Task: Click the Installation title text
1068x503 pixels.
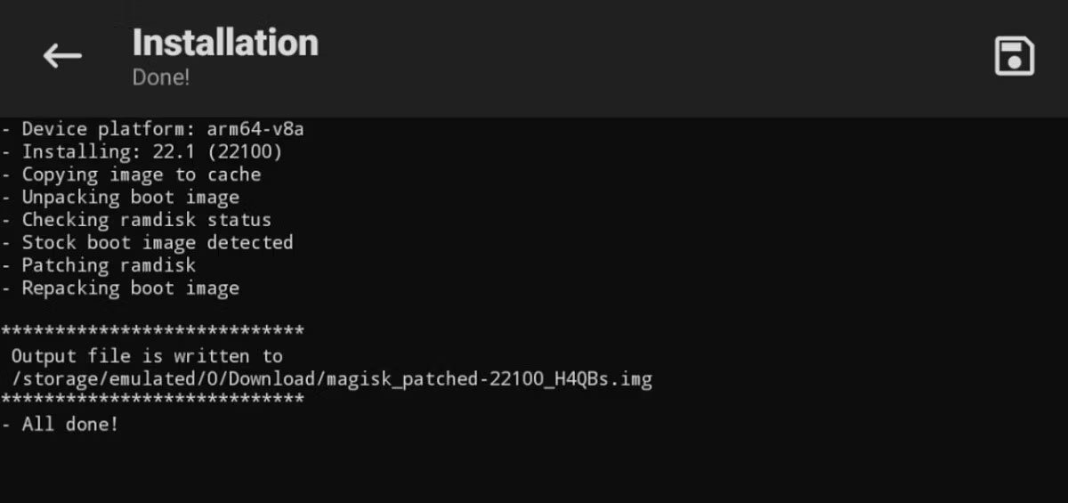Action: click(225, 42)
